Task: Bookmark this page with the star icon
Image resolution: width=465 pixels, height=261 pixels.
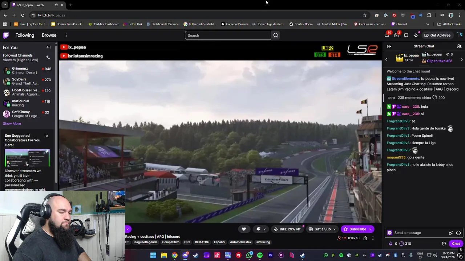Action: (364, 15)
